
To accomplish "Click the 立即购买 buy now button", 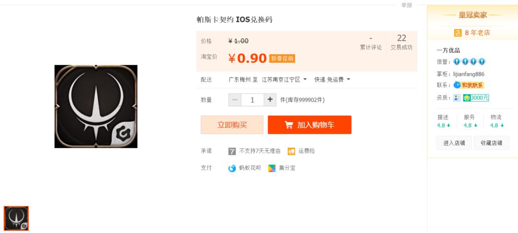I will click(x=232, y=125).
